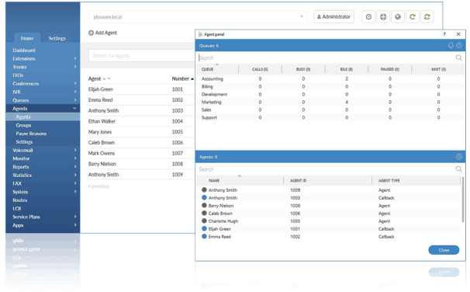The image size is (470, 292).
Task: Expand the Trunks sidebar menu
Action: [x=75, y=67]
